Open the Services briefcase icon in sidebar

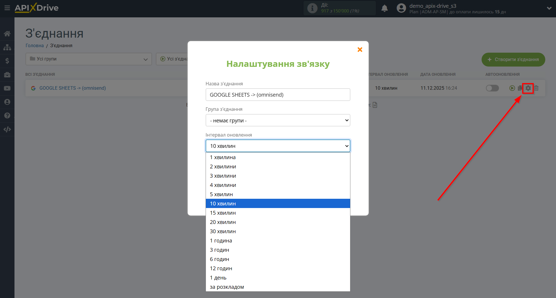pos(7,74)
